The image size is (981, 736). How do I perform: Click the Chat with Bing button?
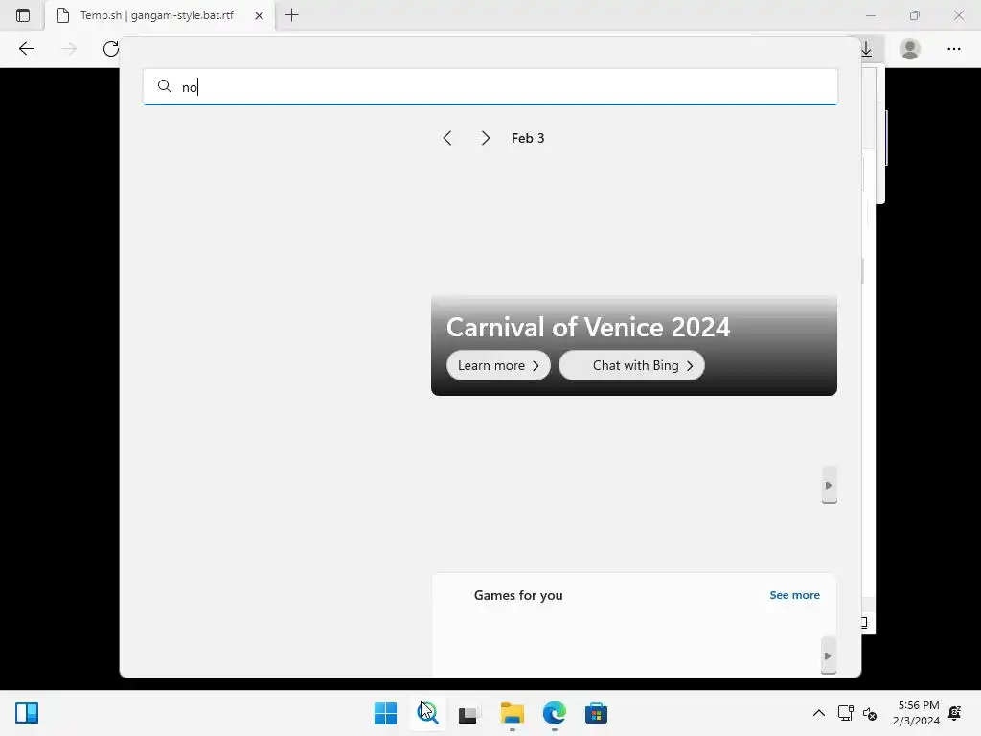pos(631,365)
